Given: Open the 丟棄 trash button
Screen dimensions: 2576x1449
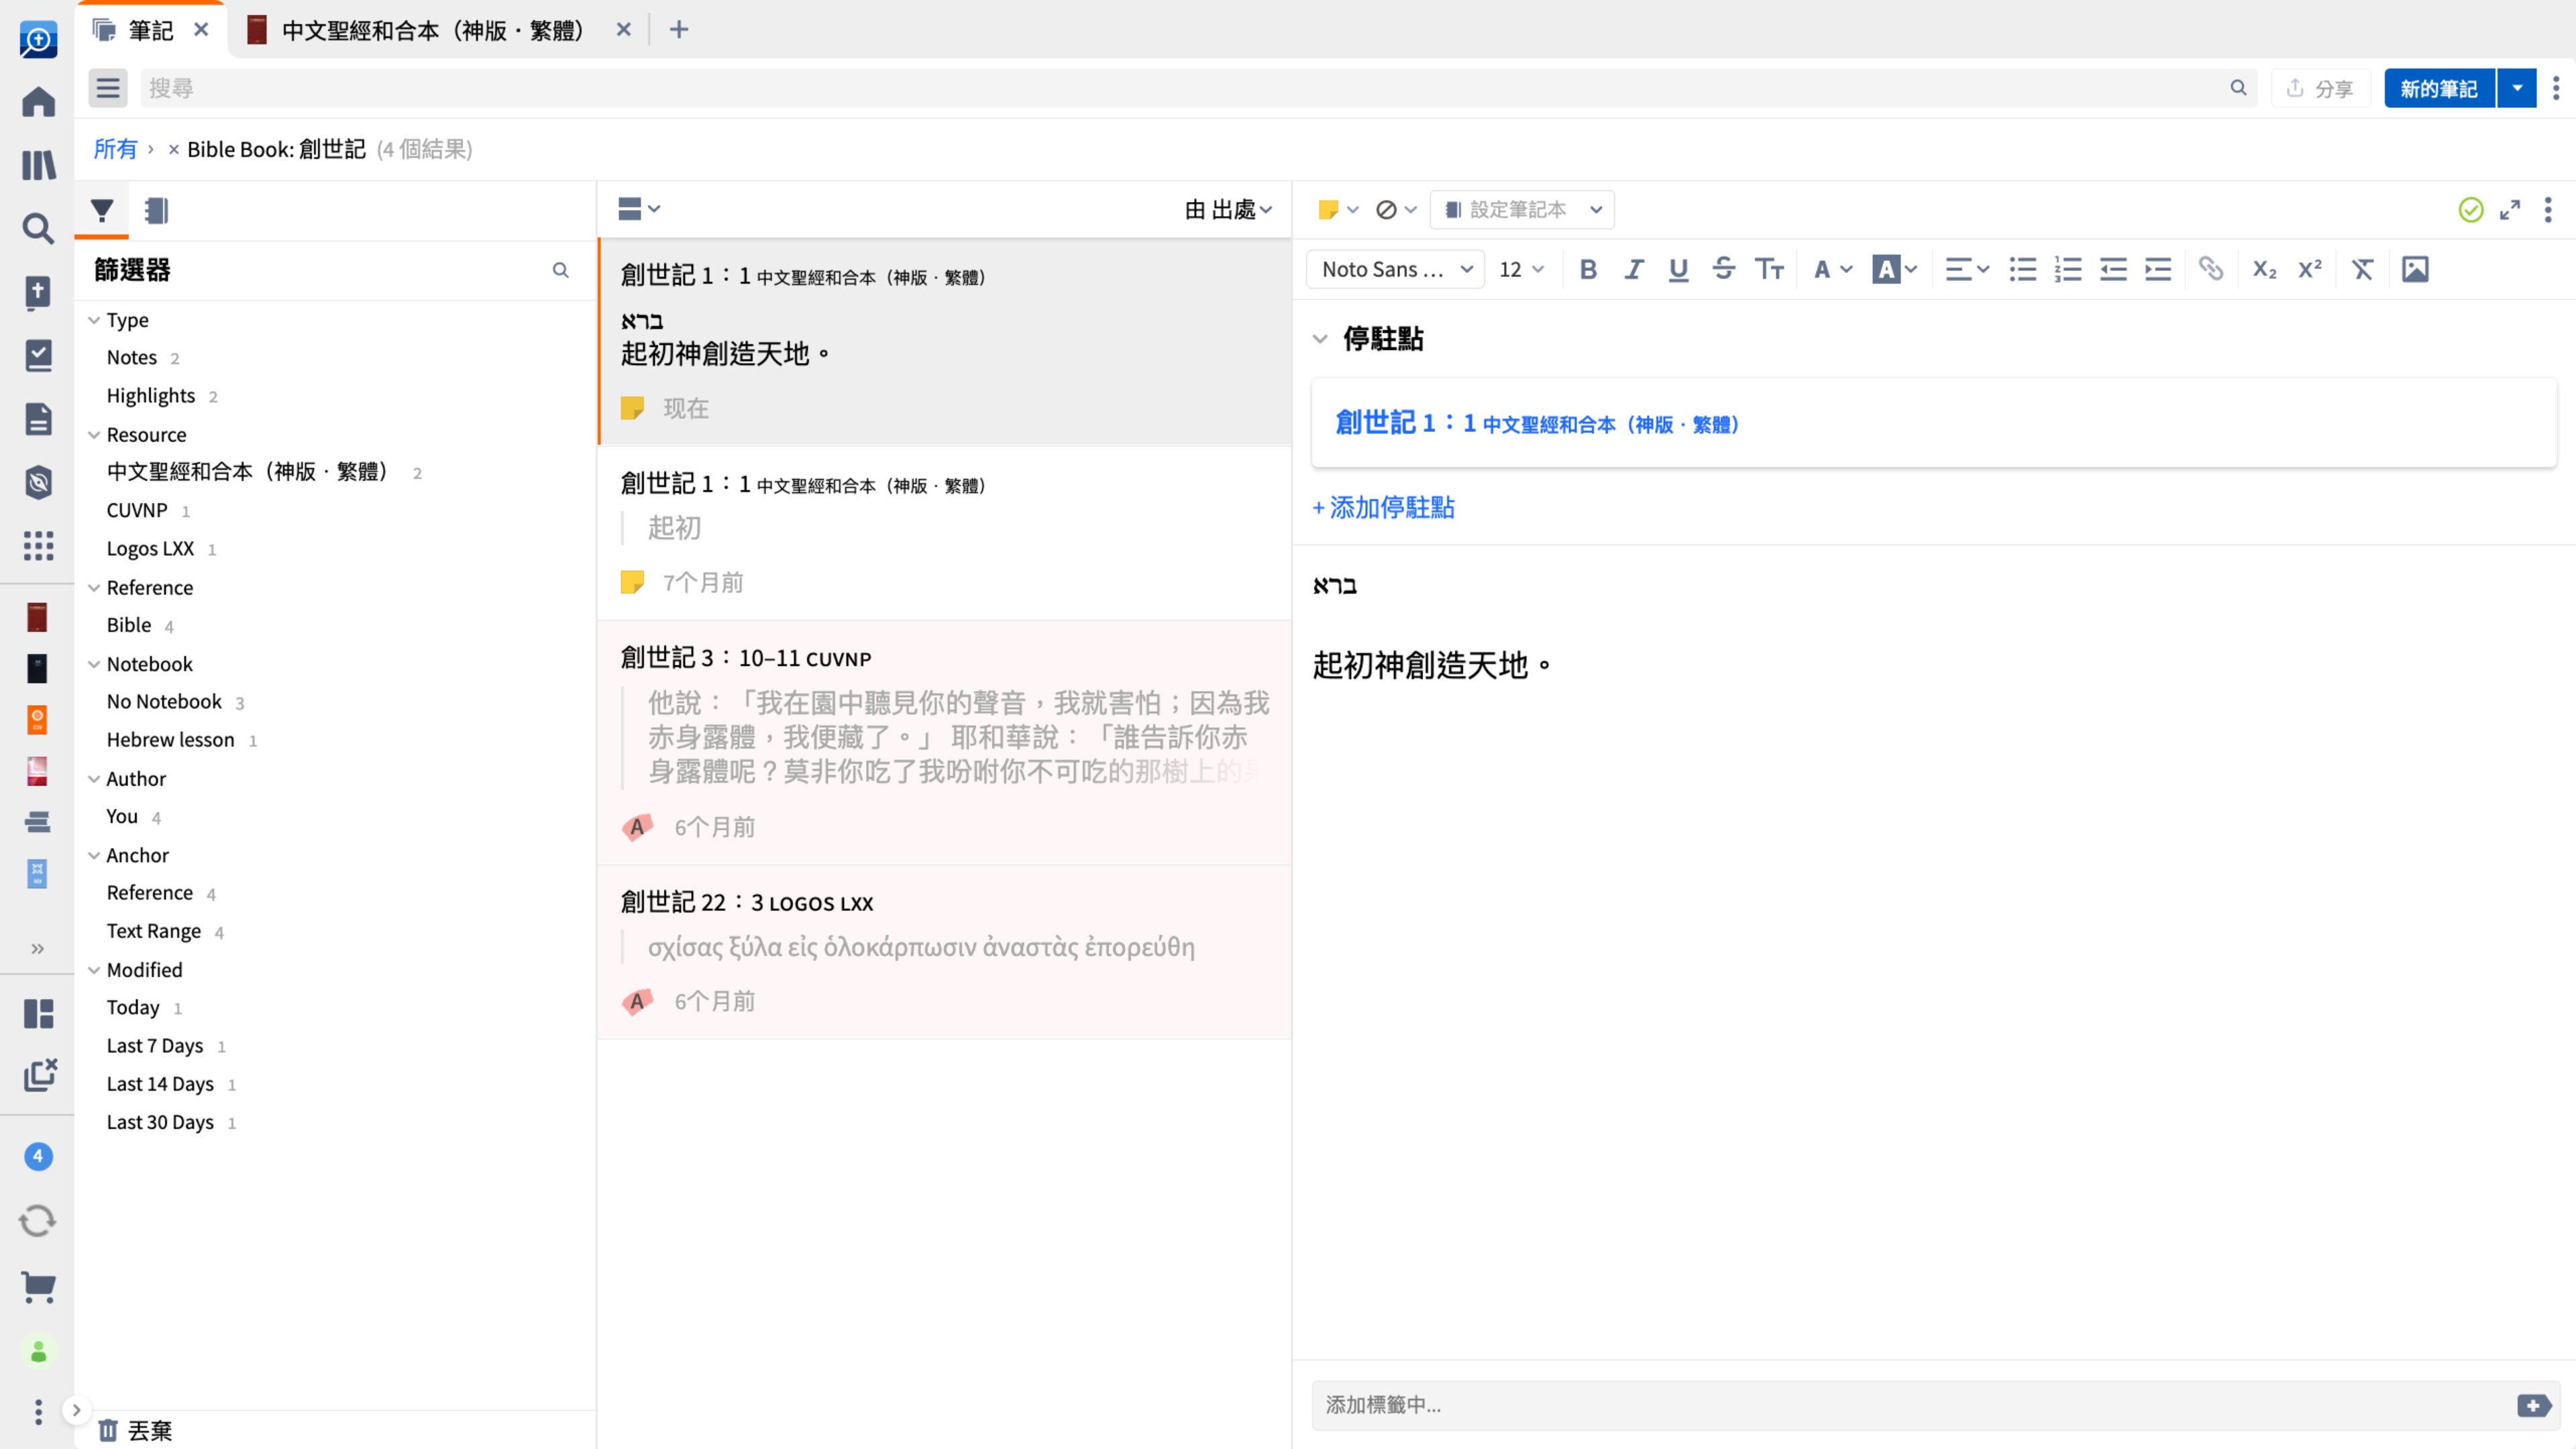Looking at the screenshot, I should point(136,1430).
